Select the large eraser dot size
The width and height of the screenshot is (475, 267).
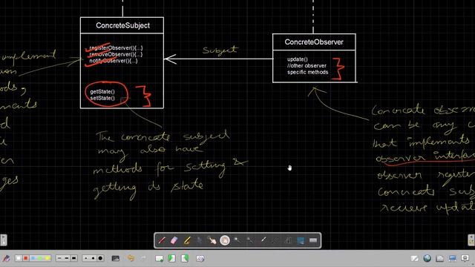pyautogui.click(x=101, y=258)
